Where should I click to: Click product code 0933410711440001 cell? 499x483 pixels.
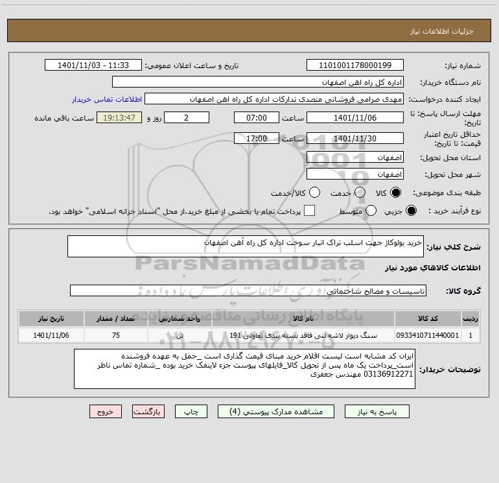[x=428, y=335]
